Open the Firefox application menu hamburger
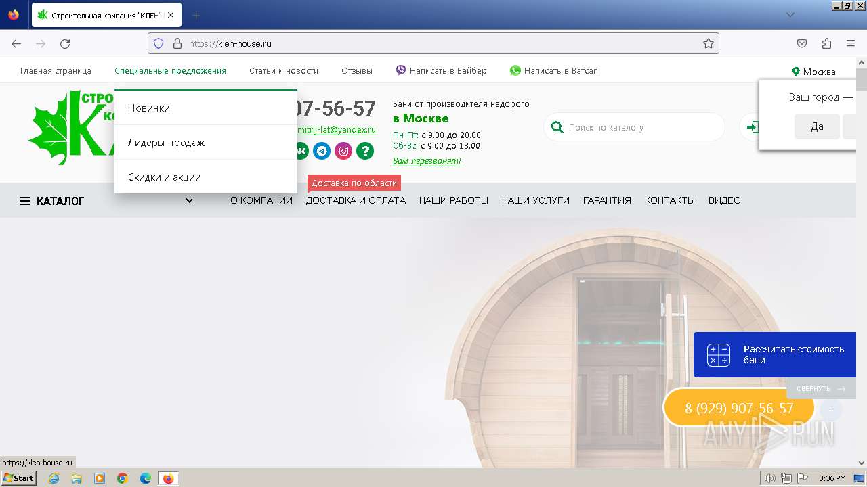 851,43
